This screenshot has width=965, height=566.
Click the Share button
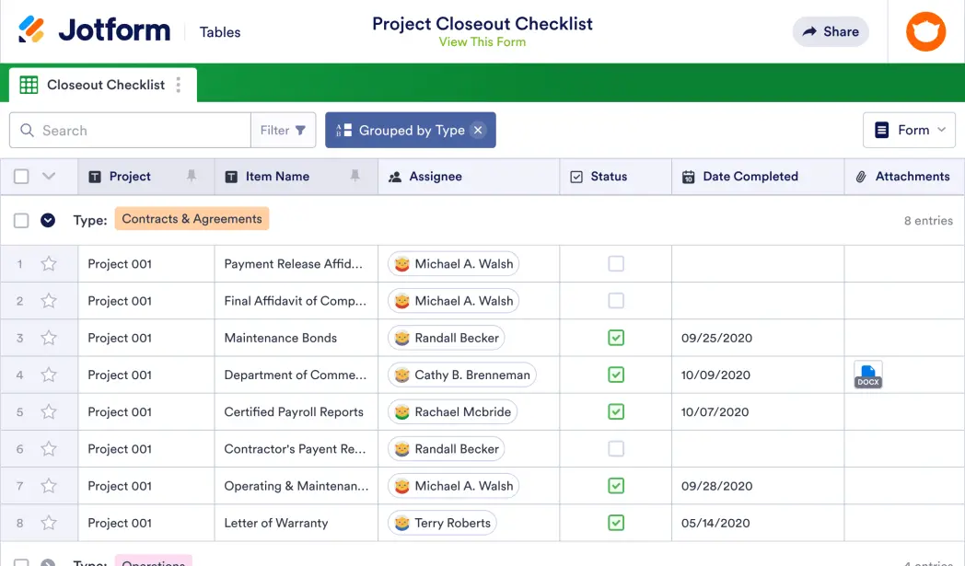click(830, 31)
